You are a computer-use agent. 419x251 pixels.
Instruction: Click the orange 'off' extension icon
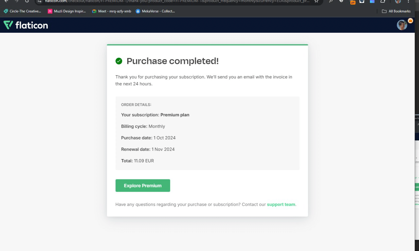[x=353, y=2]
